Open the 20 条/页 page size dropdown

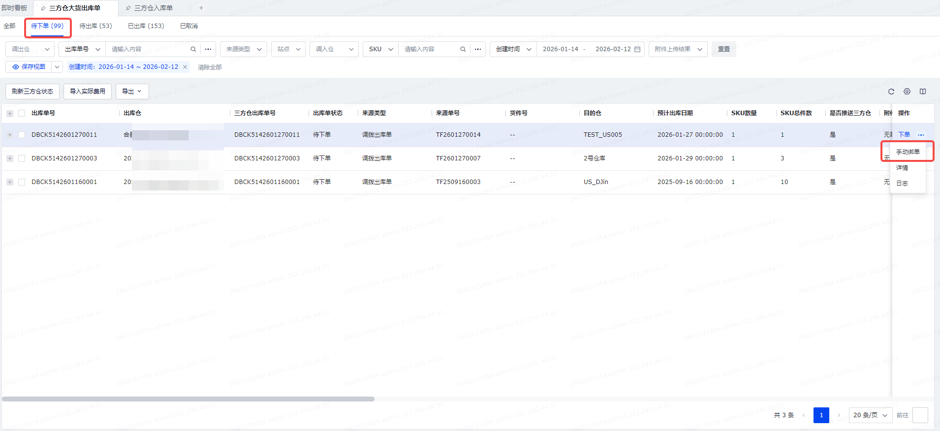click(870, 415)
